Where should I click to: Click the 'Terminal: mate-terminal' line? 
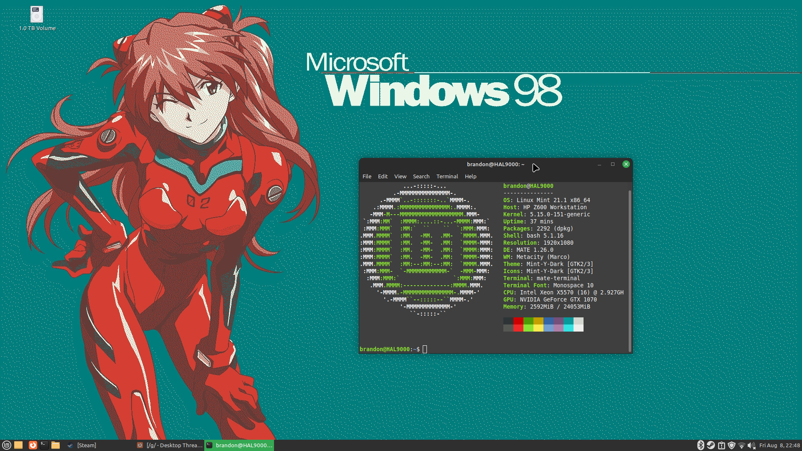pos(541,279)
